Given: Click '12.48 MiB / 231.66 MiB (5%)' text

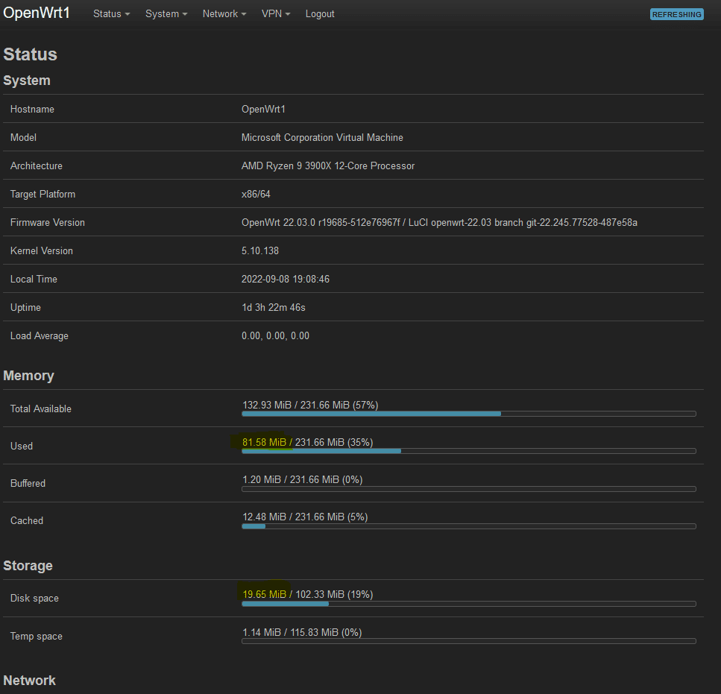Looking at the screenshot, I should (305, 517).
